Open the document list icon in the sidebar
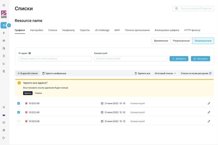Image resolution: width=218 pixels, height=145 pixels. point(4,71)
